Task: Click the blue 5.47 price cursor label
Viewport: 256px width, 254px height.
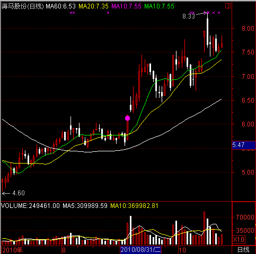Action: click(x=244, y=145)
